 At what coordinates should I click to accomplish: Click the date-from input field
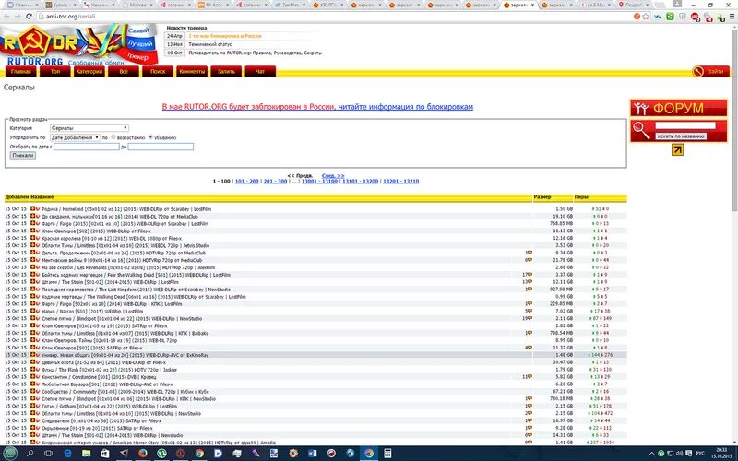tap(87, 147)
